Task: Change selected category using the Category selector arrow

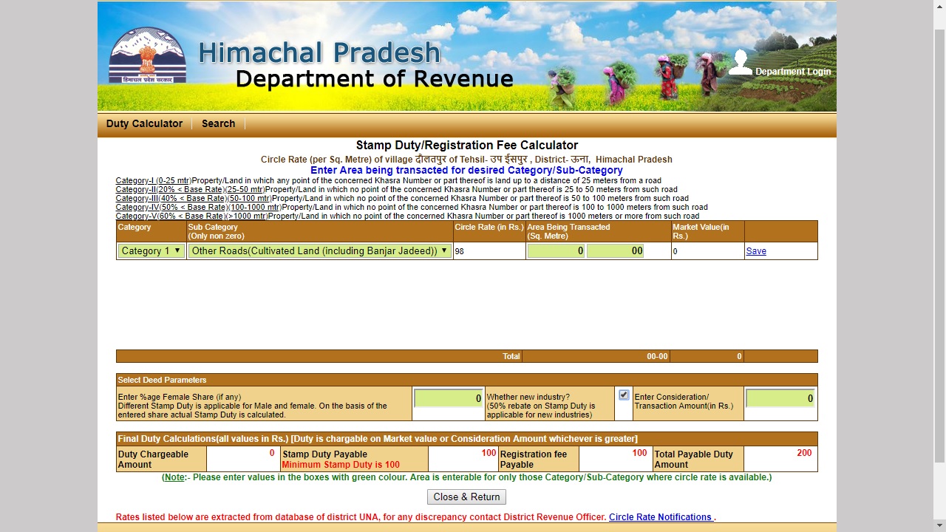Action: [177, 250]
